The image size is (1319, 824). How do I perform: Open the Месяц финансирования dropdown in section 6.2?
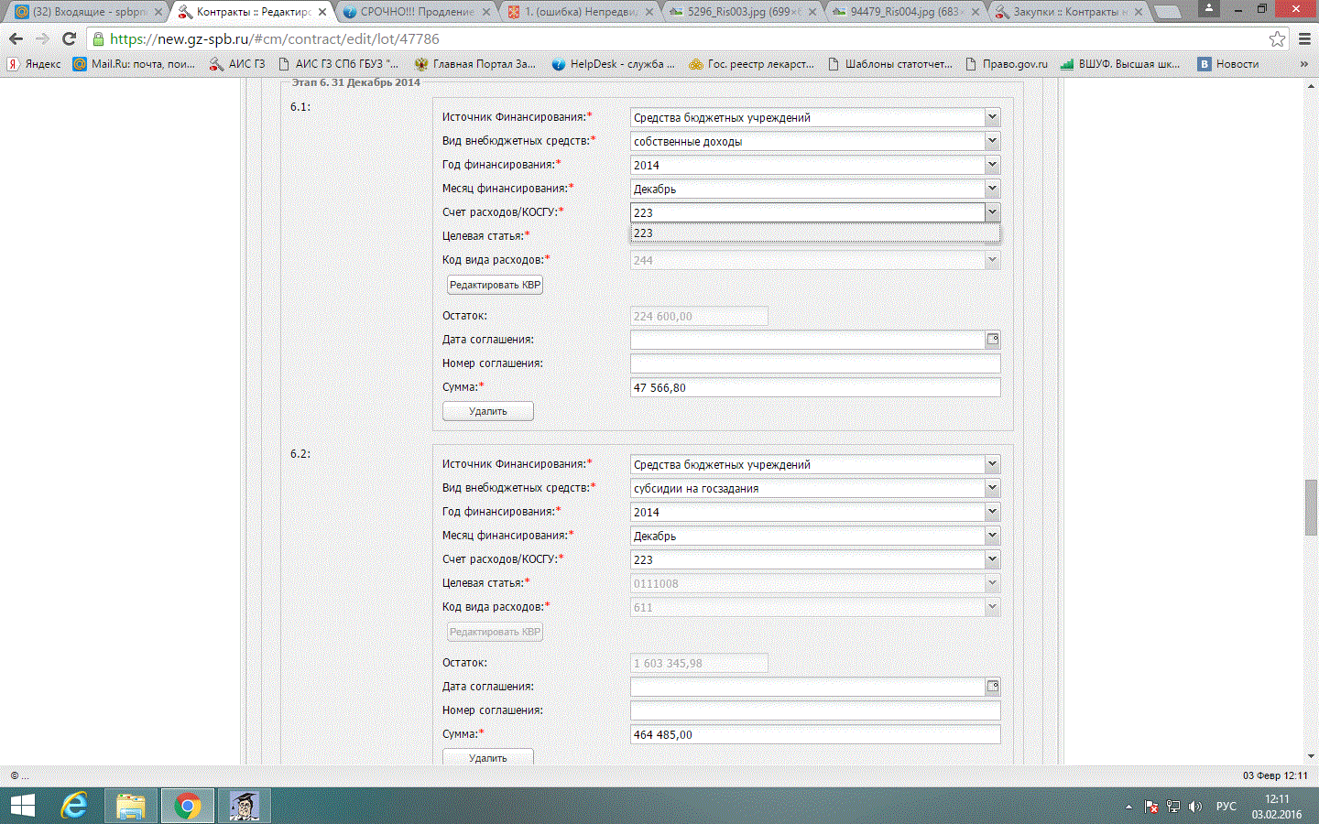[x=992, y=536]
